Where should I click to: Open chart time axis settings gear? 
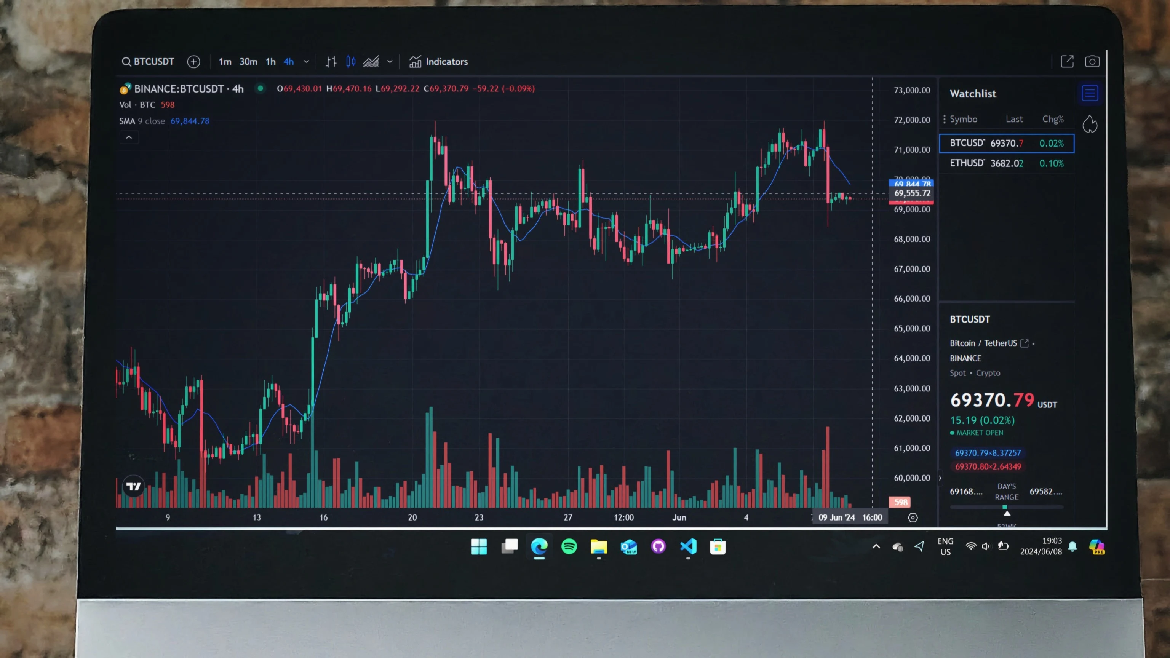tap(913, 518)
